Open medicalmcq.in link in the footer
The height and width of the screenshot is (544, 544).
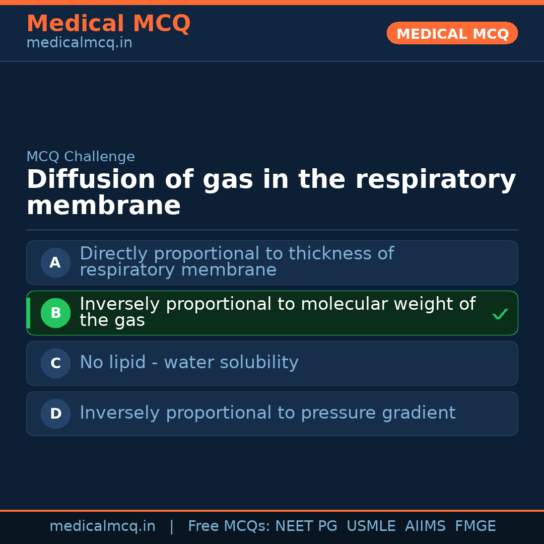point(102,526)
